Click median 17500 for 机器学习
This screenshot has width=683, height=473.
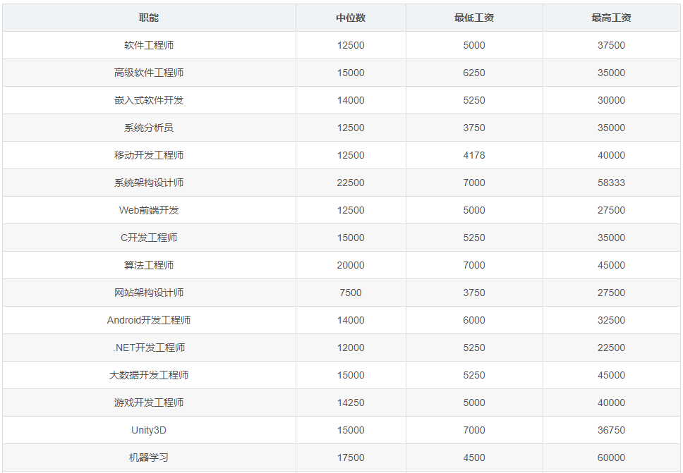(351, 457)
